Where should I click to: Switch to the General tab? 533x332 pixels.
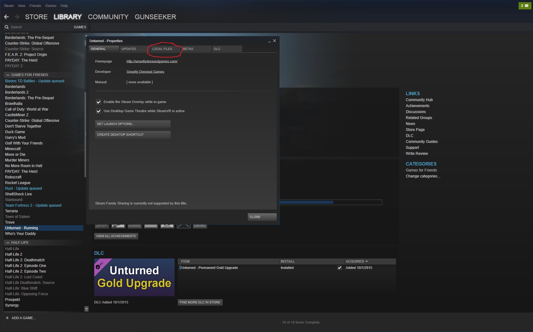[104, 49]
